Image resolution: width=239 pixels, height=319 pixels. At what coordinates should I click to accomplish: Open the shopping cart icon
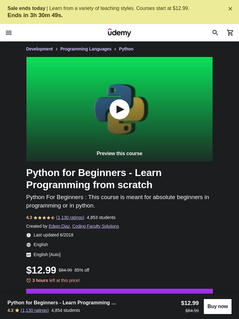click(230, 32)
